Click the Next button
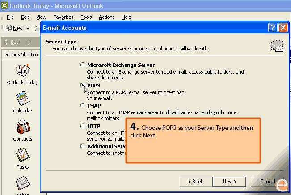The width and height of the screenshot is (291, 195). point(229,182)
